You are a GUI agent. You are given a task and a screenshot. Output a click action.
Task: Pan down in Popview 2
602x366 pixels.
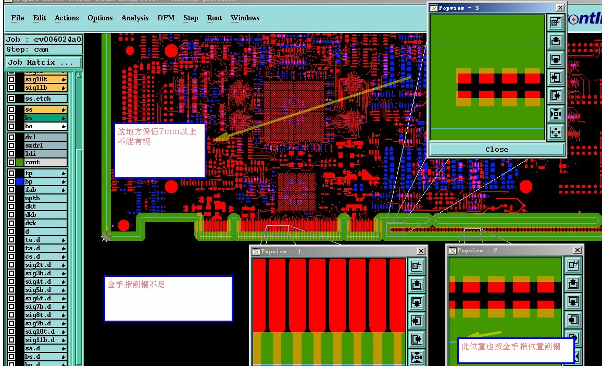(x=573, y=301)
